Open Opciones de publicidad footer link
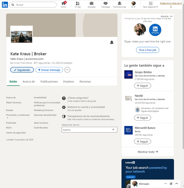The image size is (184, 188). (x=45, y=115)
